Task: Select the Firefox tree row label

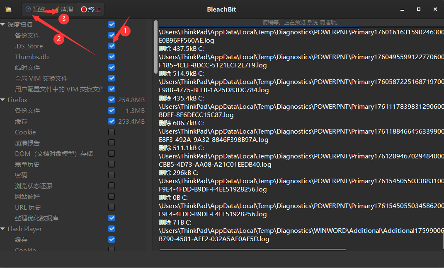Action: coord(17,100)
